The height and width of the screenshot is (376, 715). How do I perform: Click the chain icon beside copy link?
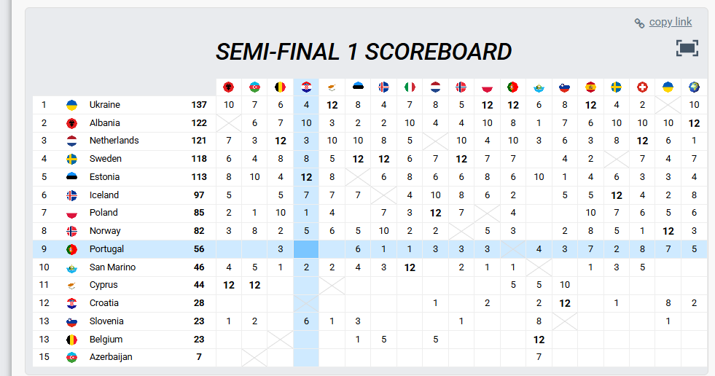pos(639,23)
